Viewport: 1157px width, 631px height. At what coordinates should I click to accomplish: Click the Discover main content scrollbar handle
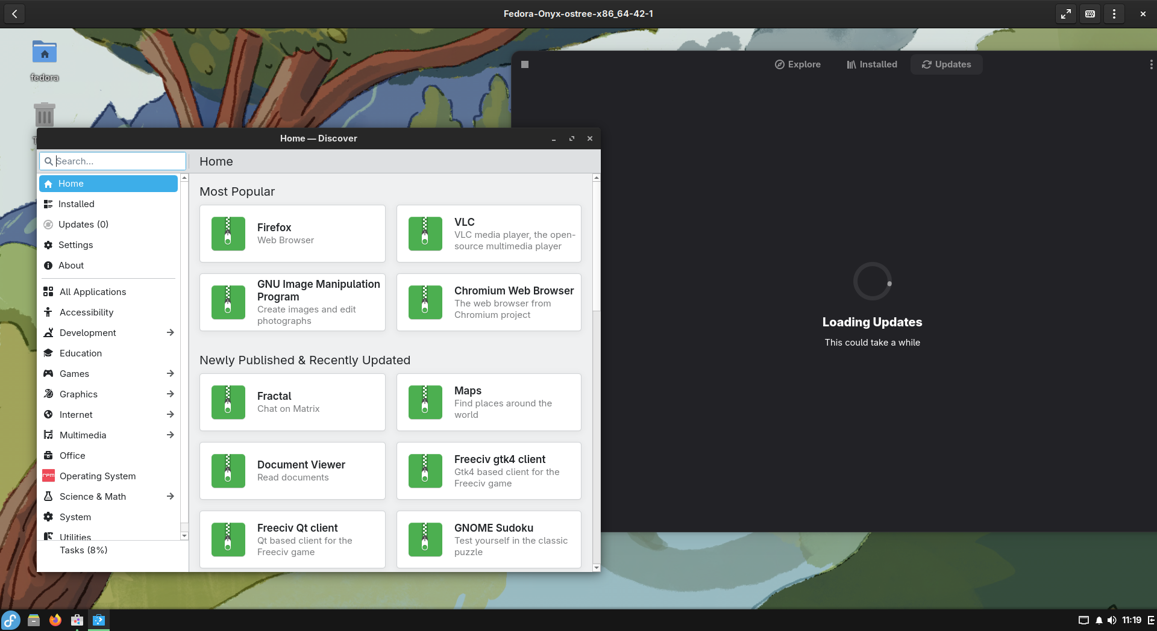point(597,246)
